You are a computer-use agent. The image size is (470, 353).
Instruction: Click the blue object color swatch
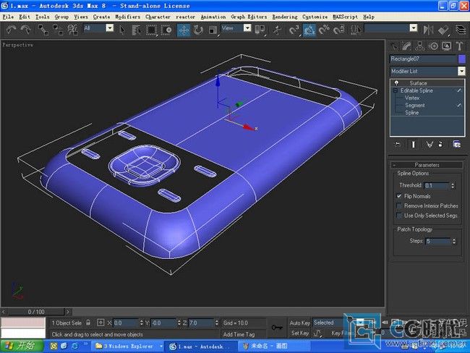pyautogui.click(x=462, y=59)
